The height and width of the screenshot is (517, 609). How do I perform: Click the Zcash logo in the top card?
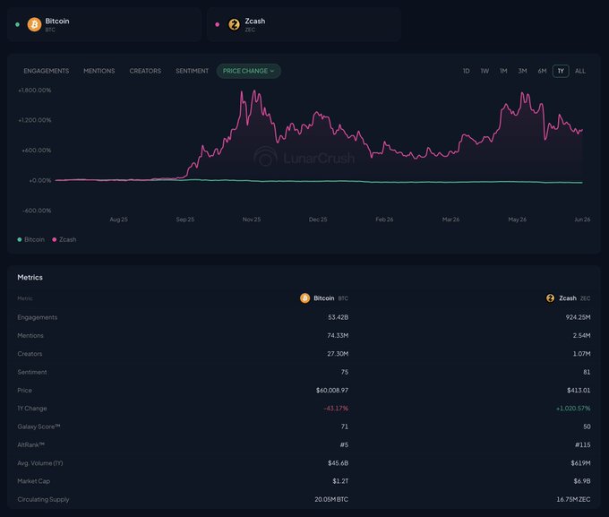(234, 24)
